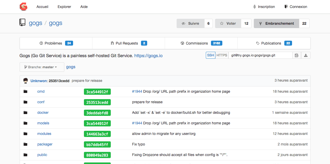The height and width of the screenshot is (164, 330).
Task: Open issue #1944 link in the models row
Action: click(137, 123)
